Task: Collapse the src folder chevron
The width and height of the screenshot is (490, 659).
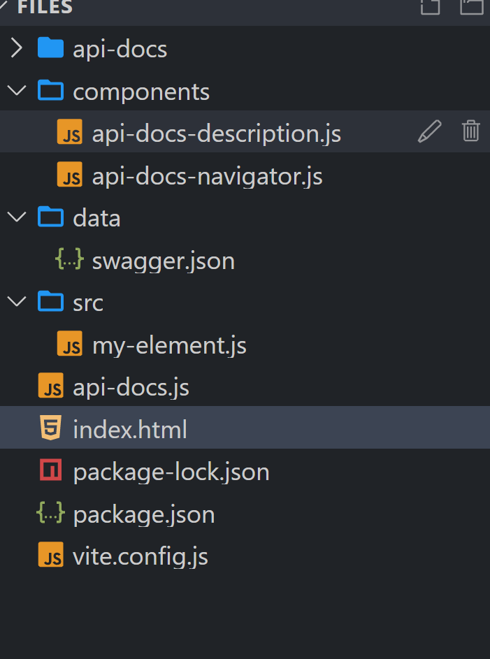Action: (17, 301)
